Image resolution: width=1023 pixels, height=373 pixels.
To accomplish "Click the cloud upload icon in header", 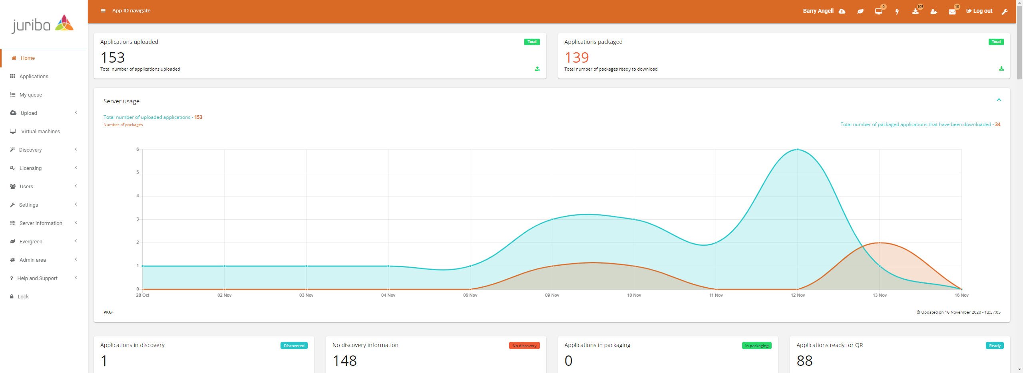I will (842, 11).
